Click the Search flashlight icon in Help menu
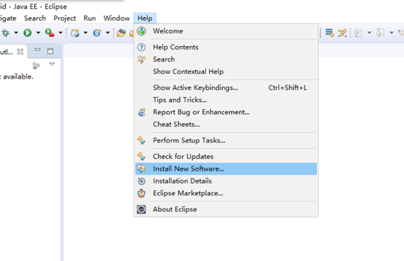 (x=141, y=60)
